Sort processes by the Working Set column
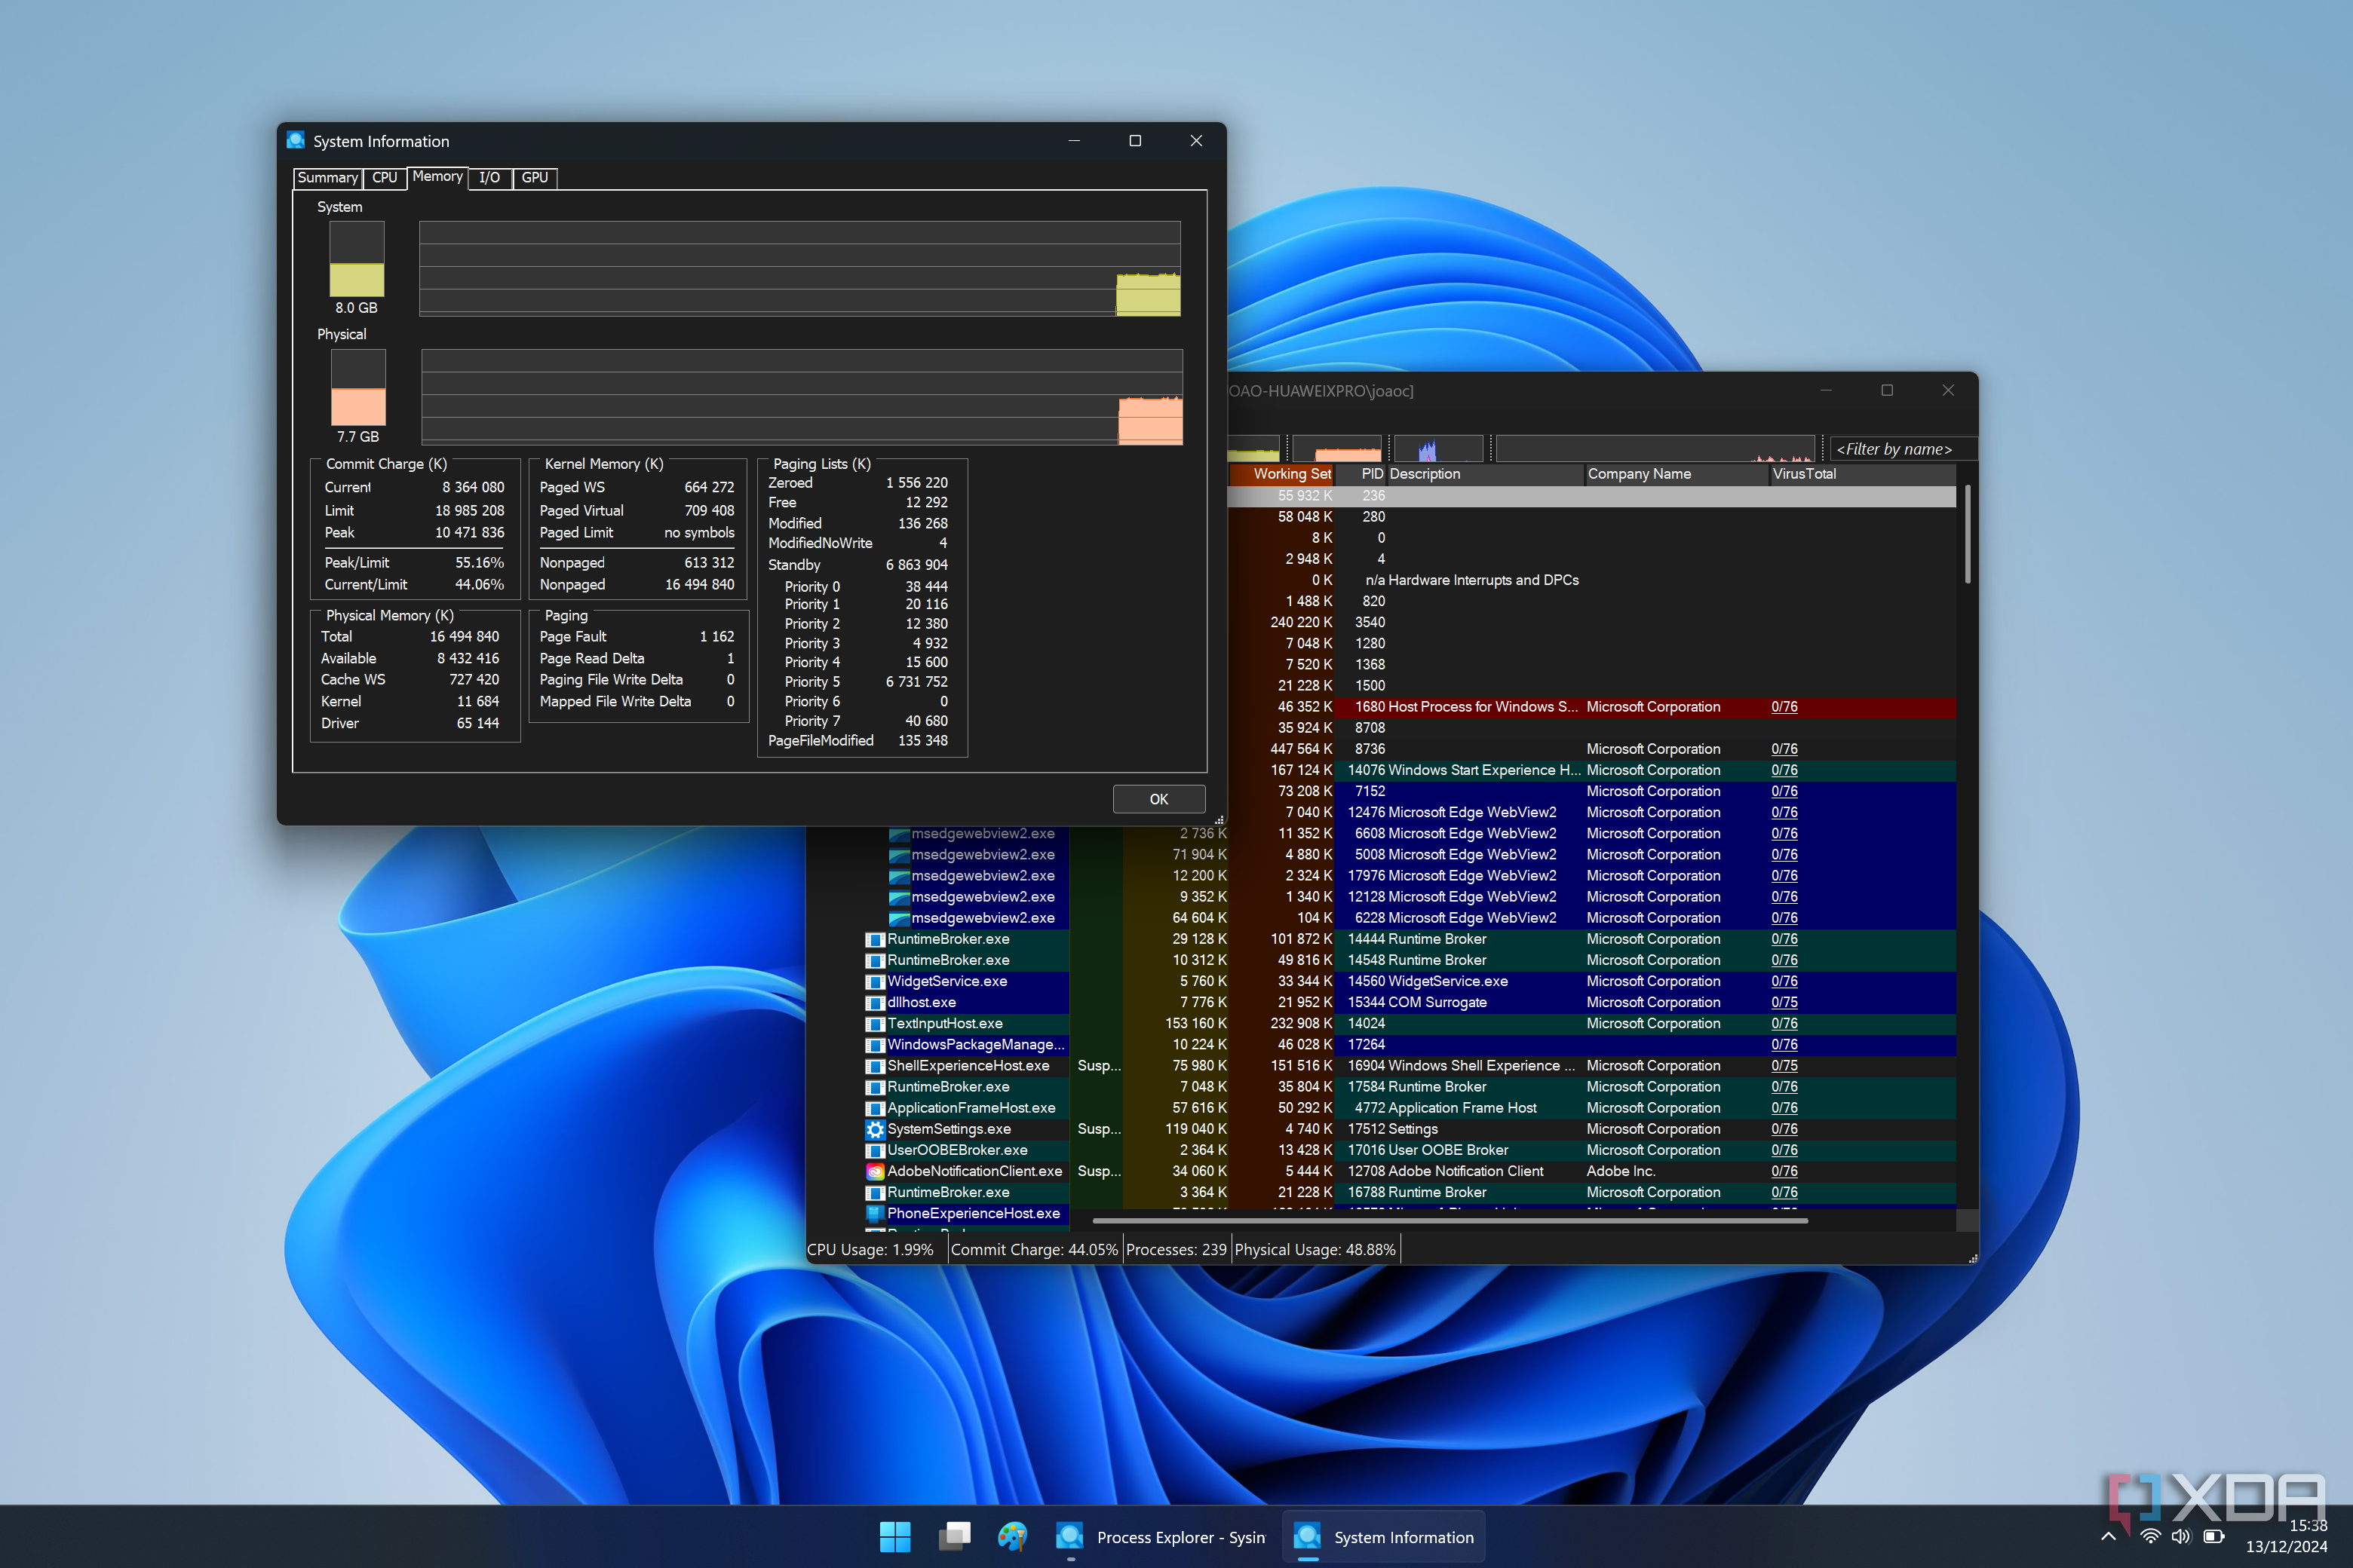 [1283, 474]
